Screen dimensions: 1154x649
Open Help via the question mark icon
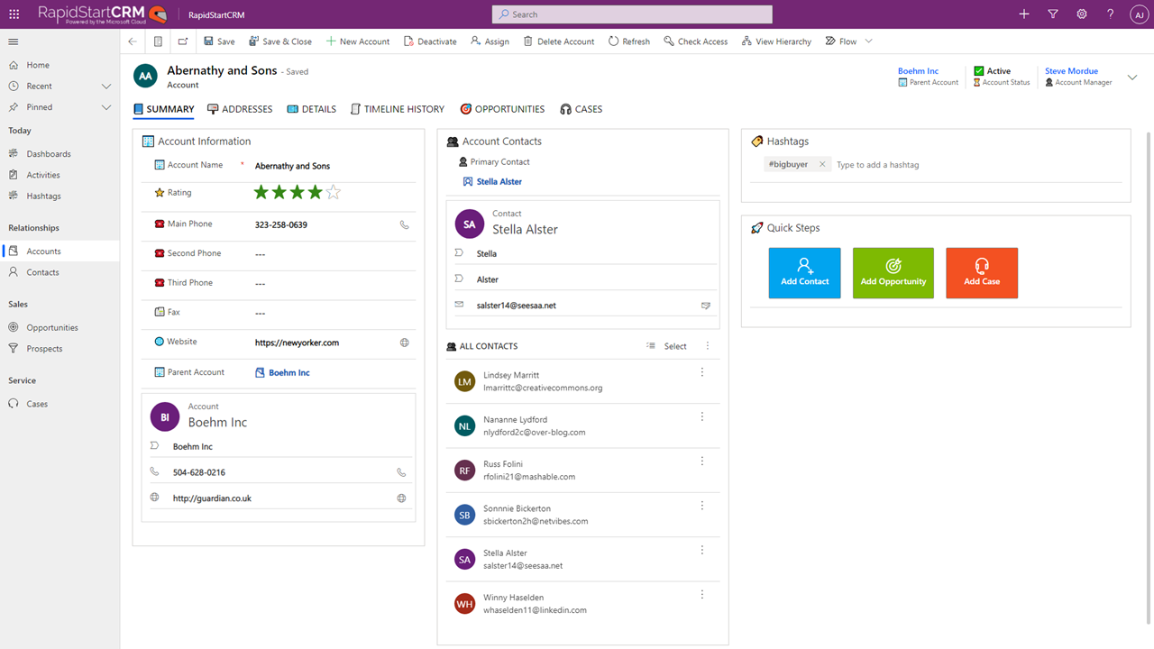tap(1110, 14)
